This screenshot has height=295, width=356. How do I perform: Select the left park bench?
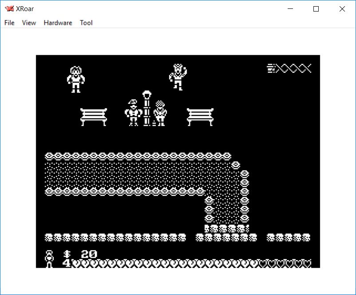(x=94, y=117)
